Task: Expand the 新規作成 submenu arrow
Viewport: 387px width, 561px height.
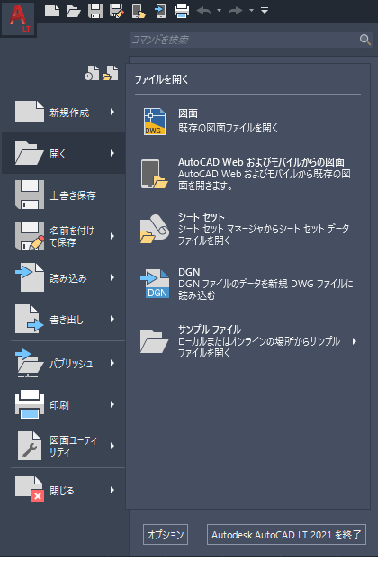Action: click(x=112, y=112)
